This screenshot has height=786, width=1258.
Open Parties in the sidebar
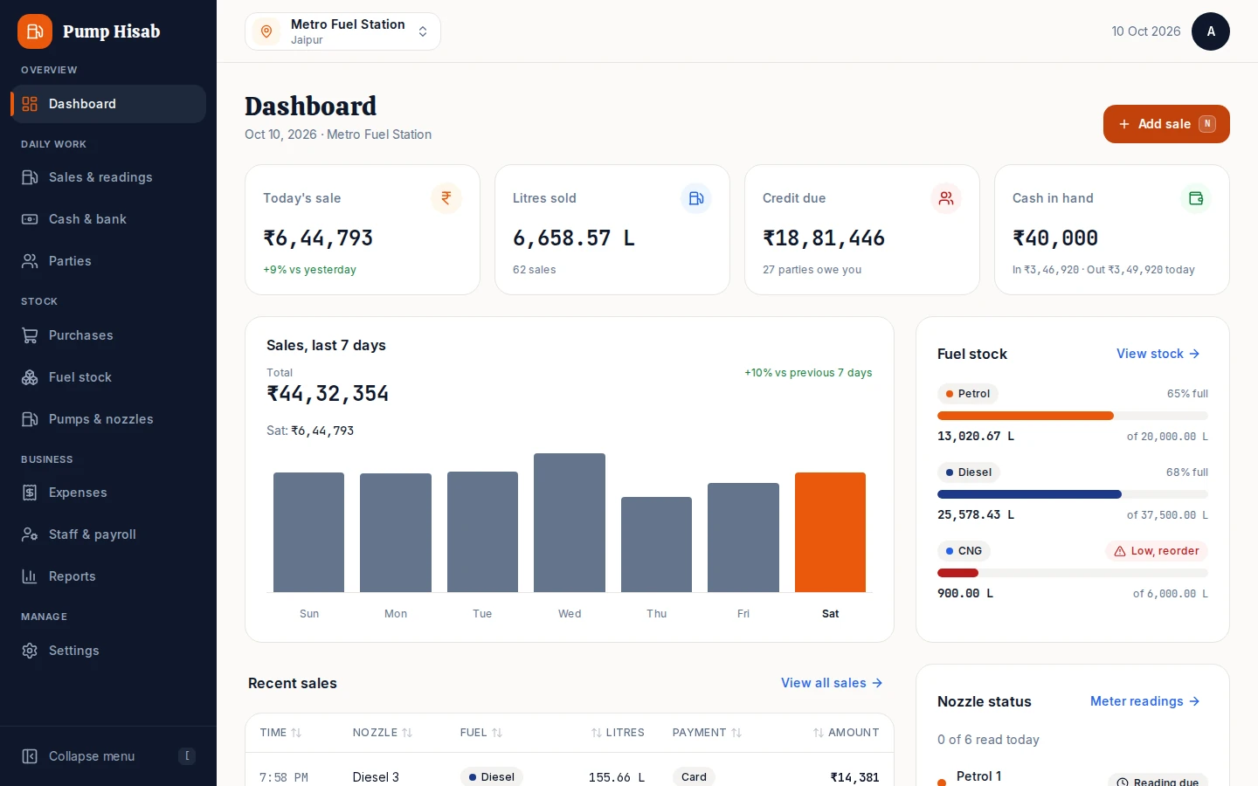click(108, 261)
